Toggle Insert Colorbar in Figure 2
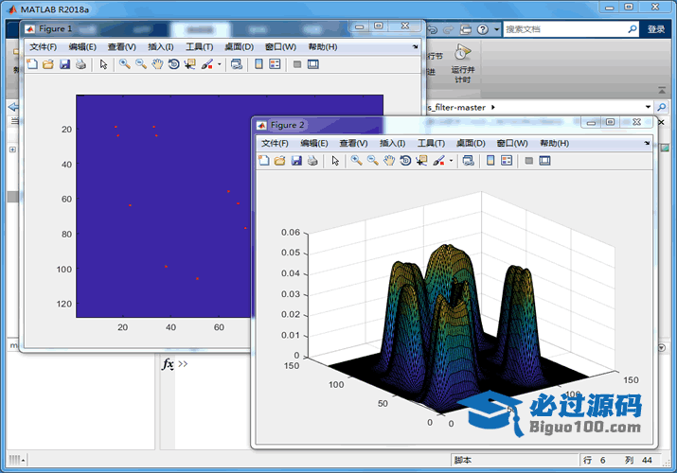The width and height of the screenshot is (677, 473). point(490,161)
